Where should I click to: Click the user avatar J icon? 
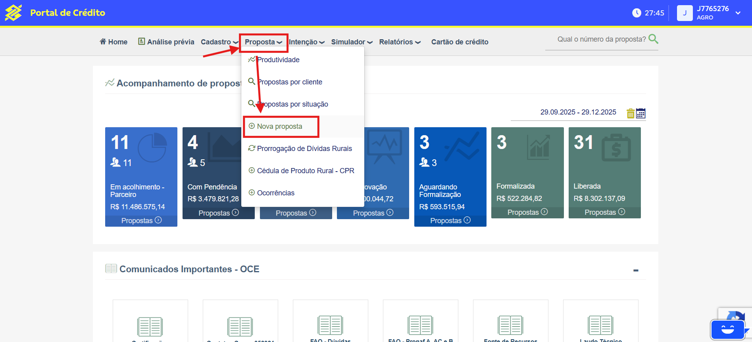click(x=685, y=13)
